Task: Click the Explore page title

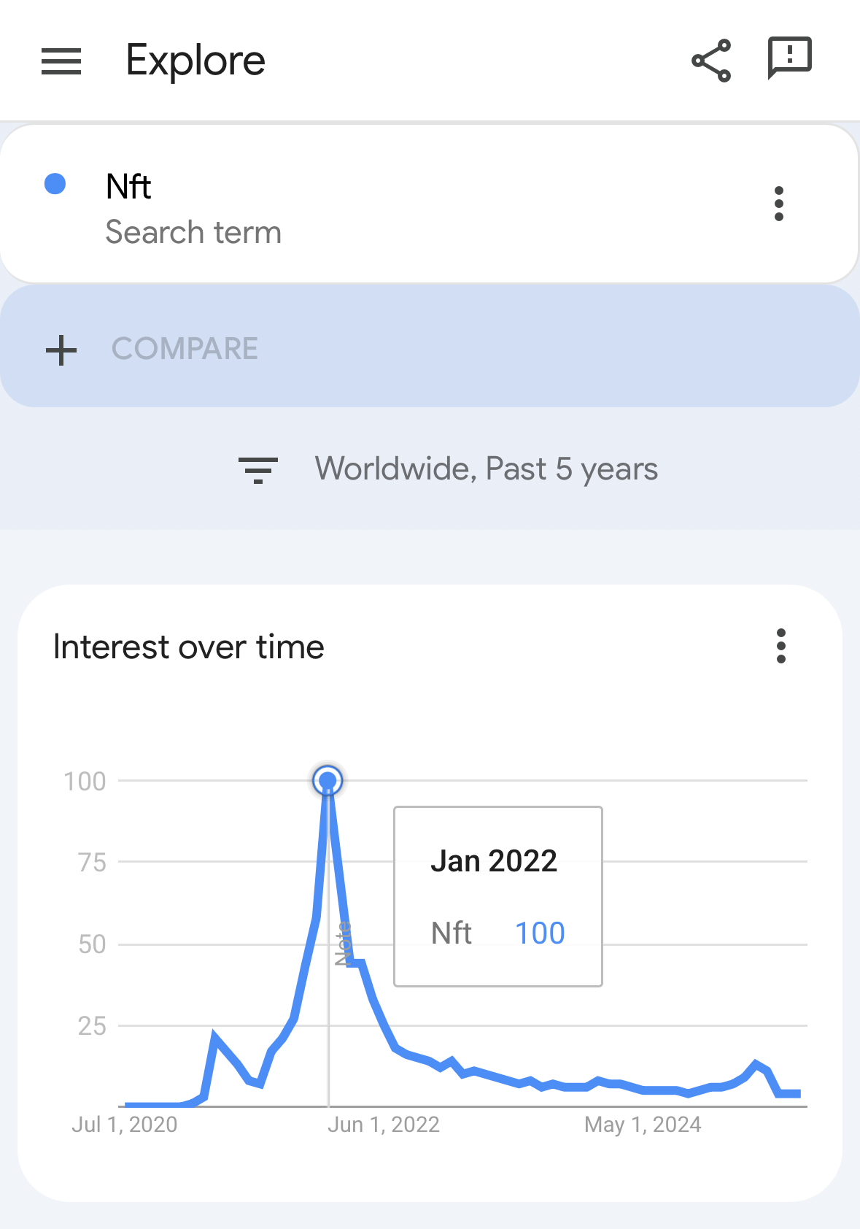Action: pos(195,61)
